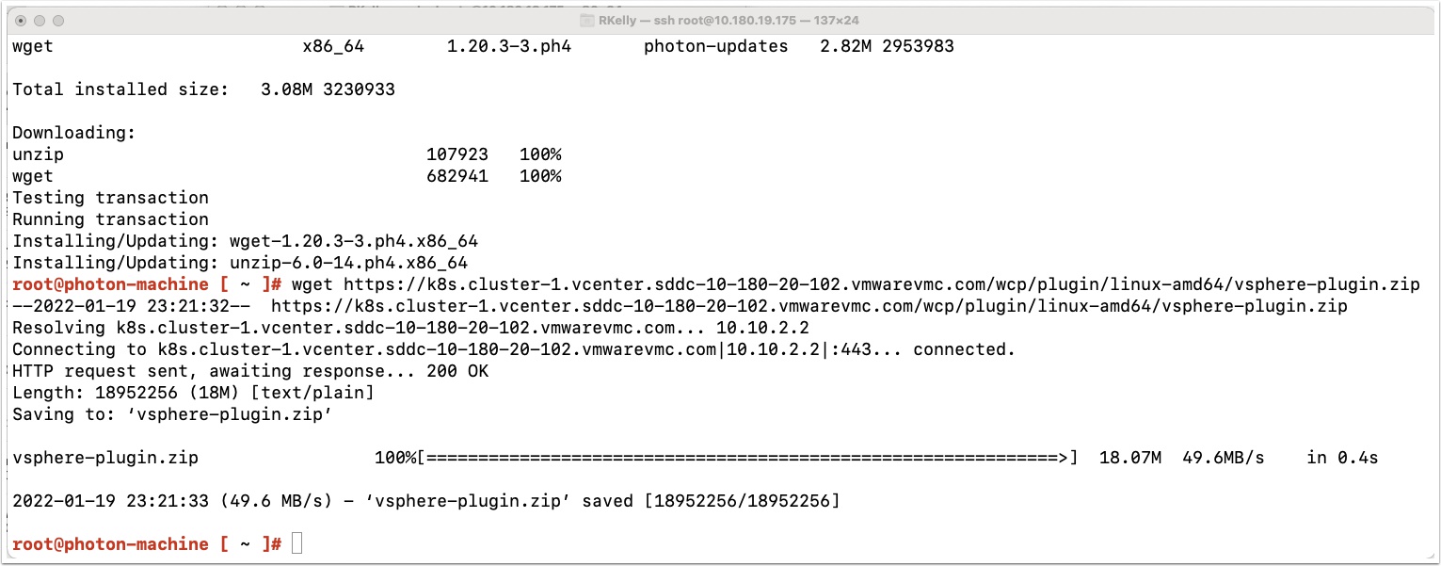Click the window title text RKelly ssh session

(729, 20)
